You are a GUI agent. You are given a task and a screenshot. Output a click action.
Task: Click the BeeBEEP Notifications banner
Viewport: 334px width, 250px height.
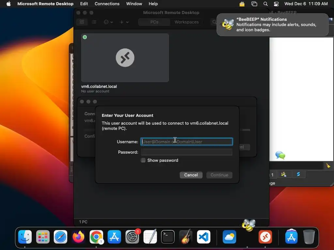(272, 25)
